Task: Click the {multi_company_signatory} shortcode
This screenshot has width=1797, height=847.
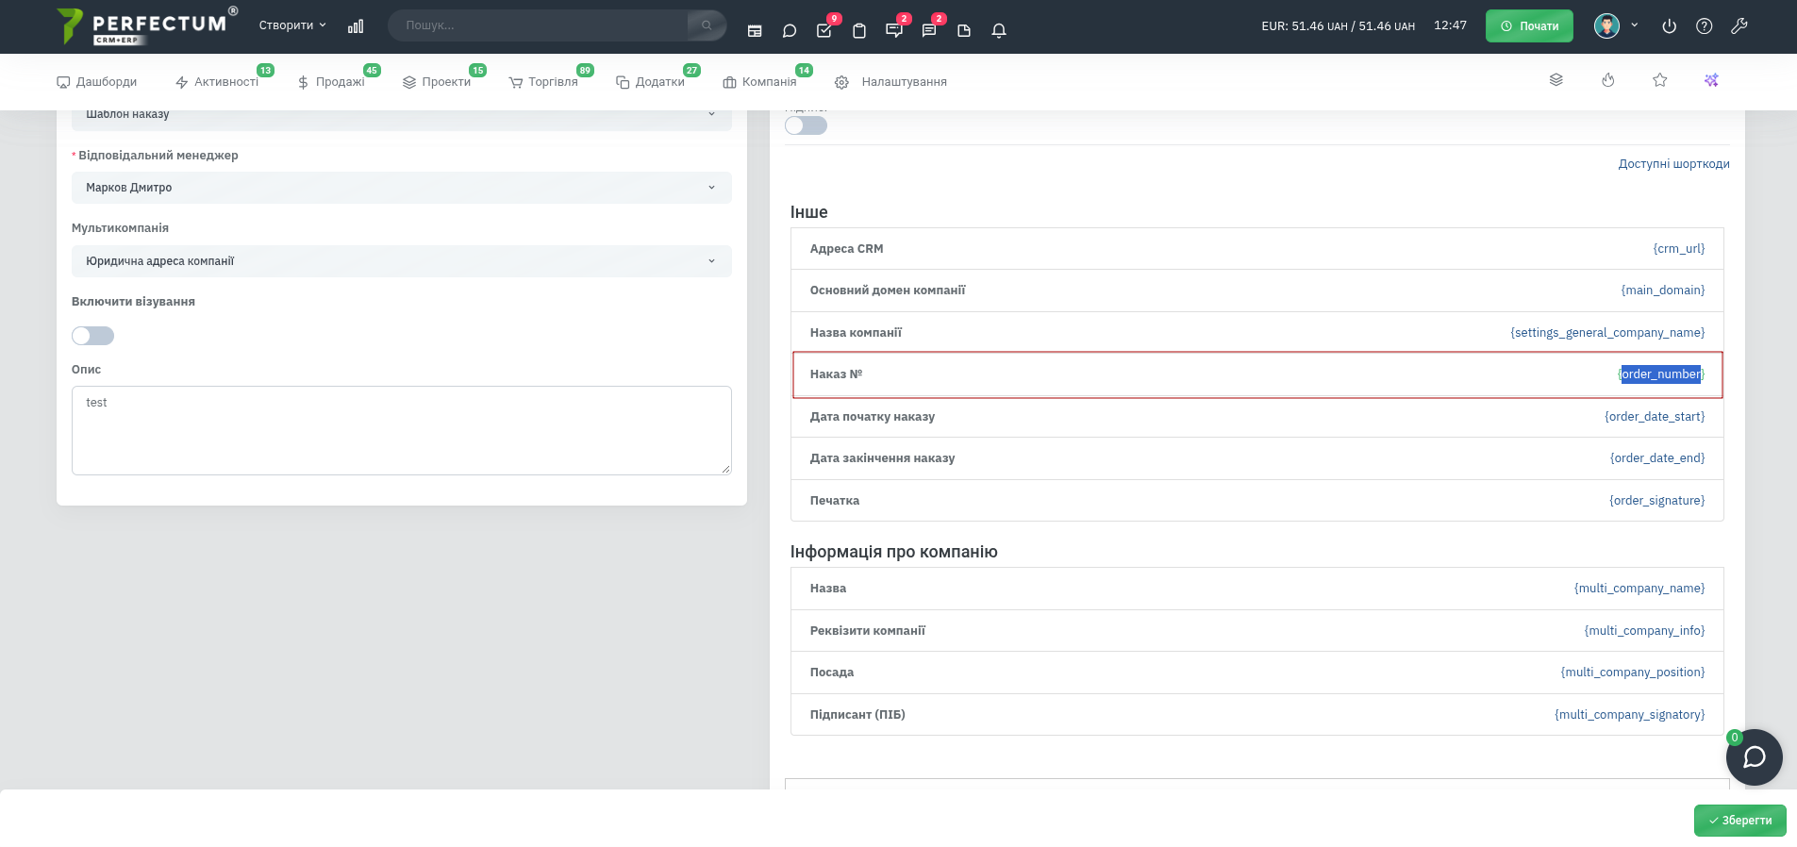Action: point(1630,715)
